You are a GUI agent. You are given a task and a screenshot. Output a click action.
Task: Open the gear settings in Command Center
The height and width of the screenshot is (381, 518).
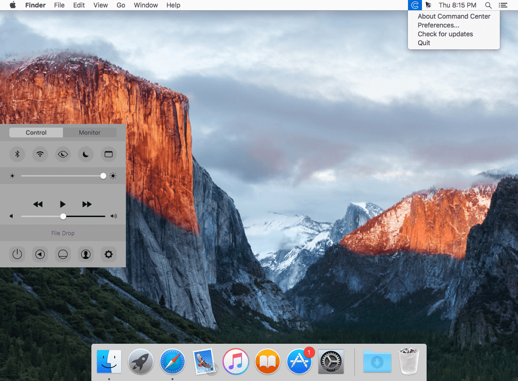coord(109,254)
